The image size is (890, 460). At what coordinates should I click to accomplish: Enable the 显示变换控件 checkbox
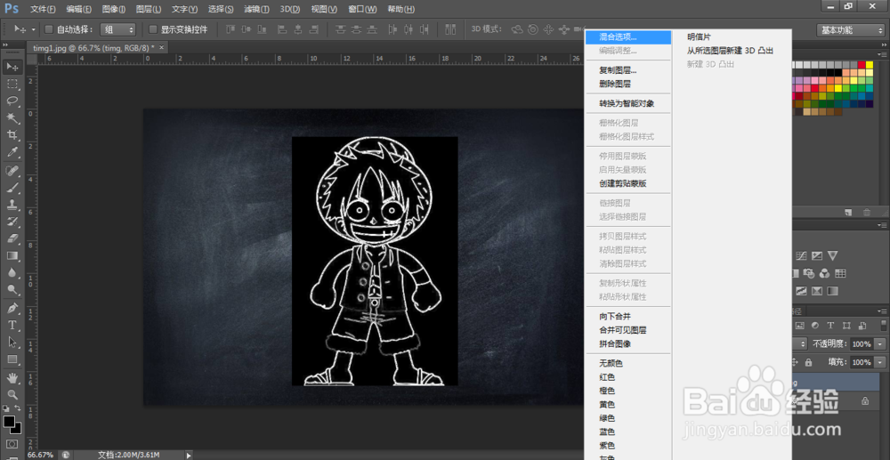[x=153, y=29]
